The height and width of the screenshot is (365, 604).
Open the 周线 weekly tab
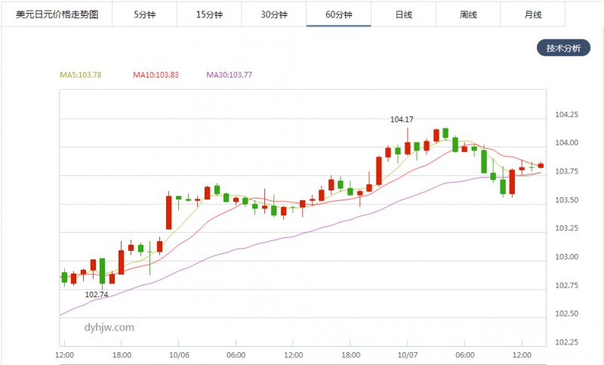pos(468,14)
